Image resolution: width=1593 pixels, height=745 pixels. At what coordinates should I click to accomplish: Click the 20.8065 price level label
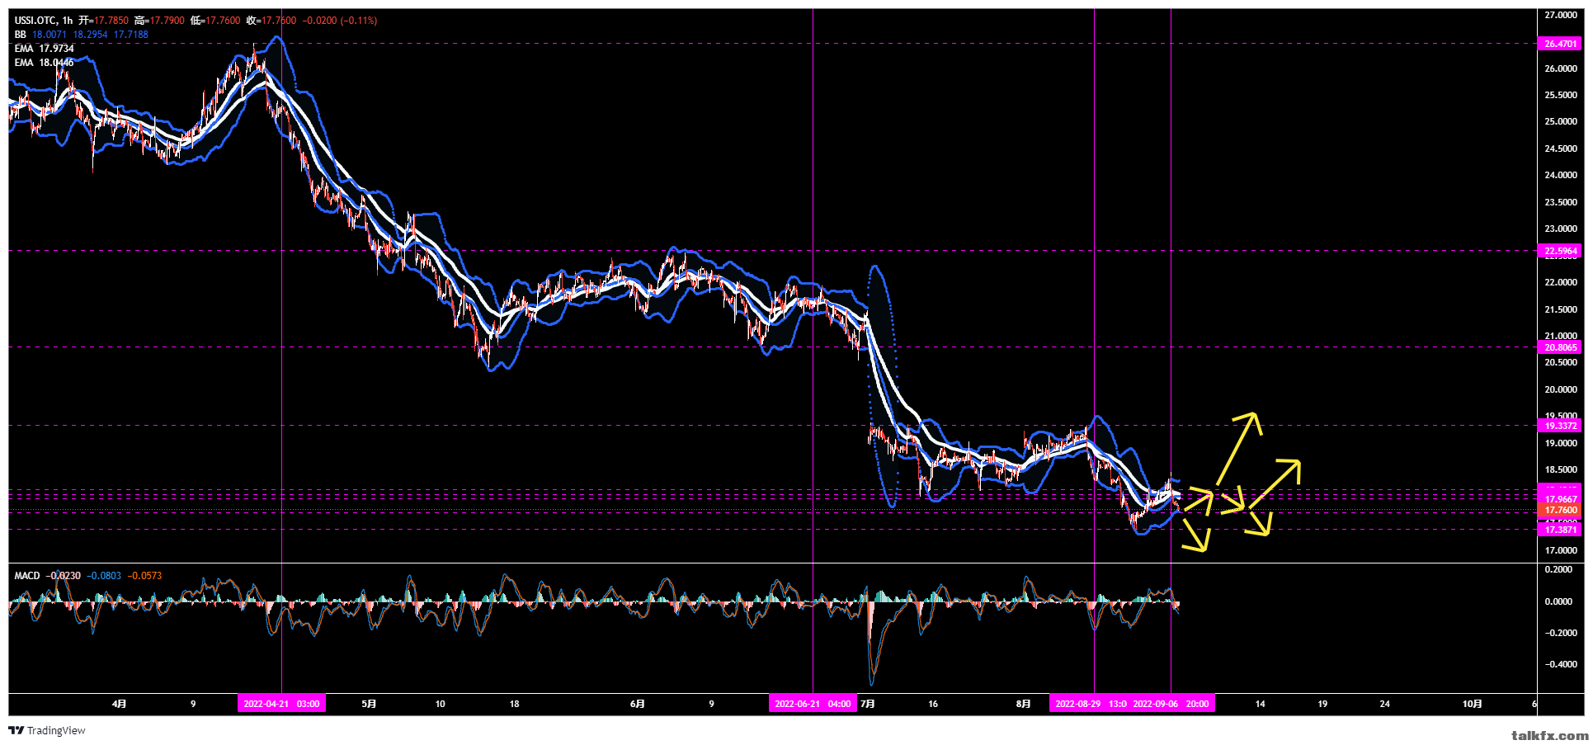tap(1560, 347)
